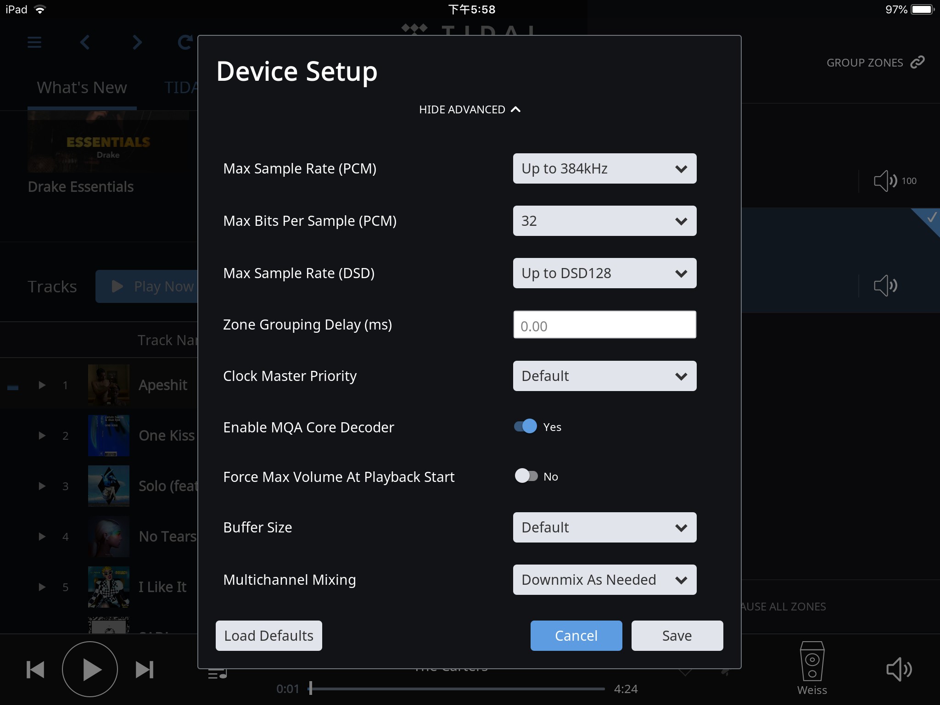Click the Group Zones link icon
Image resolution: width=940 pixels, height=705 pixels.
(918, 62)
